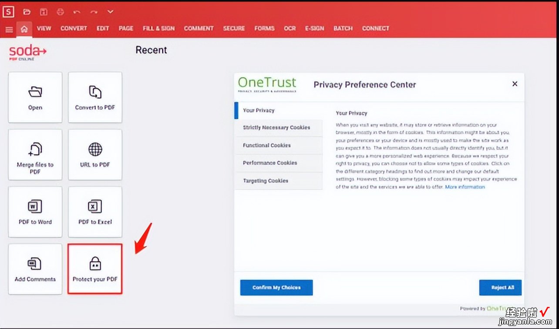Click the Recent heading
The height and width of the screenshot is (329, 559).
click(151, 50)
